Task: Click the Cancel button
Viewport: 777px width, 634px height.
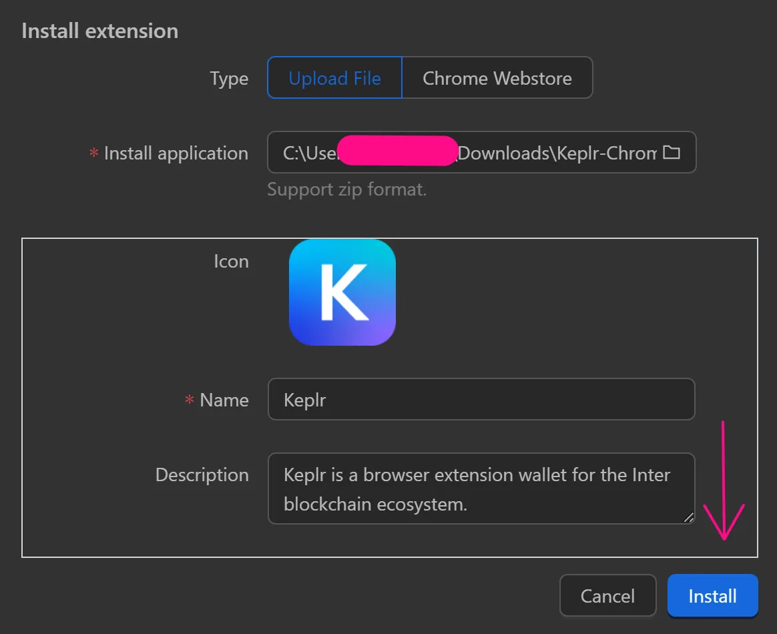Action: [607, 595]
